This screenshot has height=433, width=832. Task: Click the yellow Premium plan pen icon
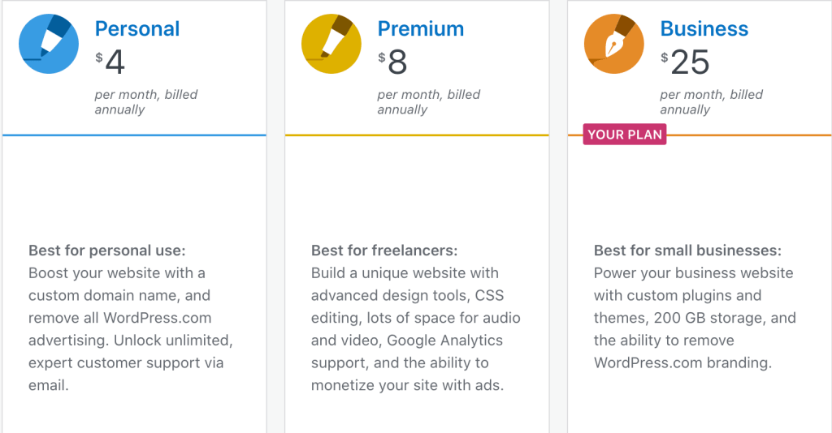click(331, 44)
